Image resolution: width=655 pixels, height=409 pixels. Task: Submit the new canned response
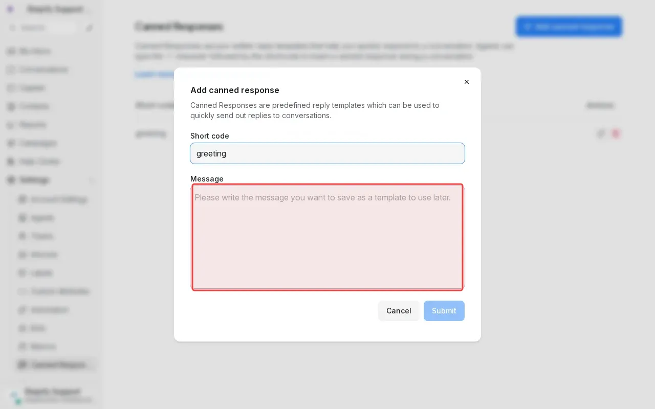444,311
